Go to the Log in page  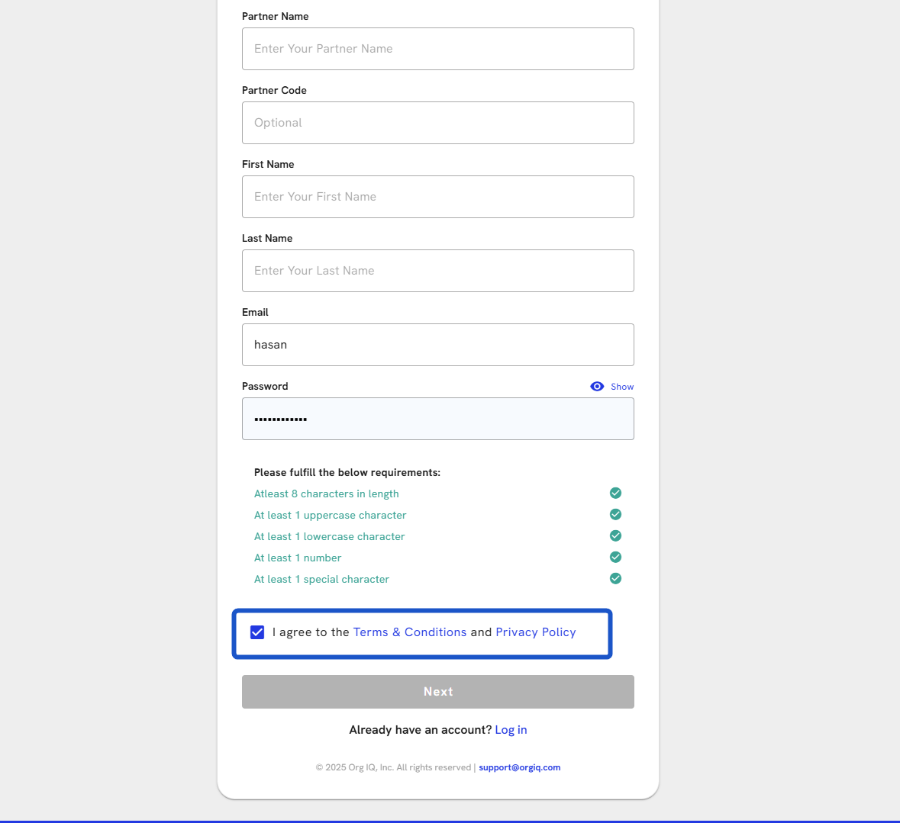511,730
